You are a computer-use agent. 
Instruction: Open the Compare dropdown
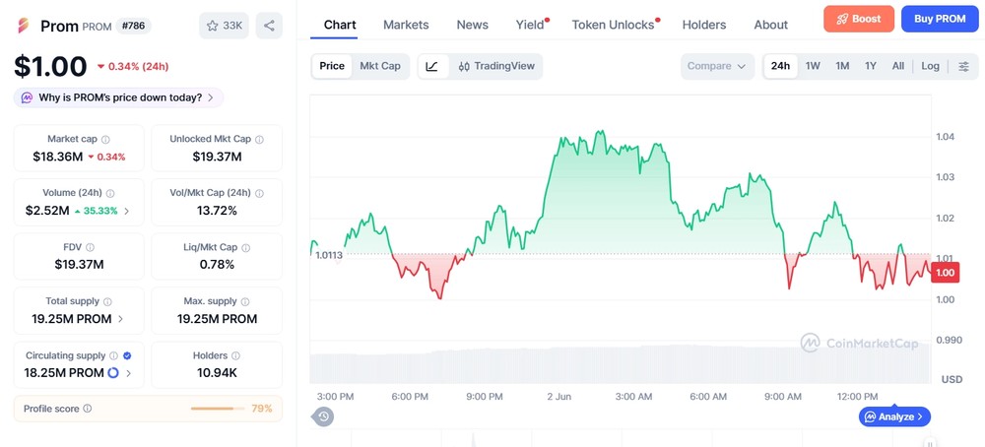click(717, 66)
